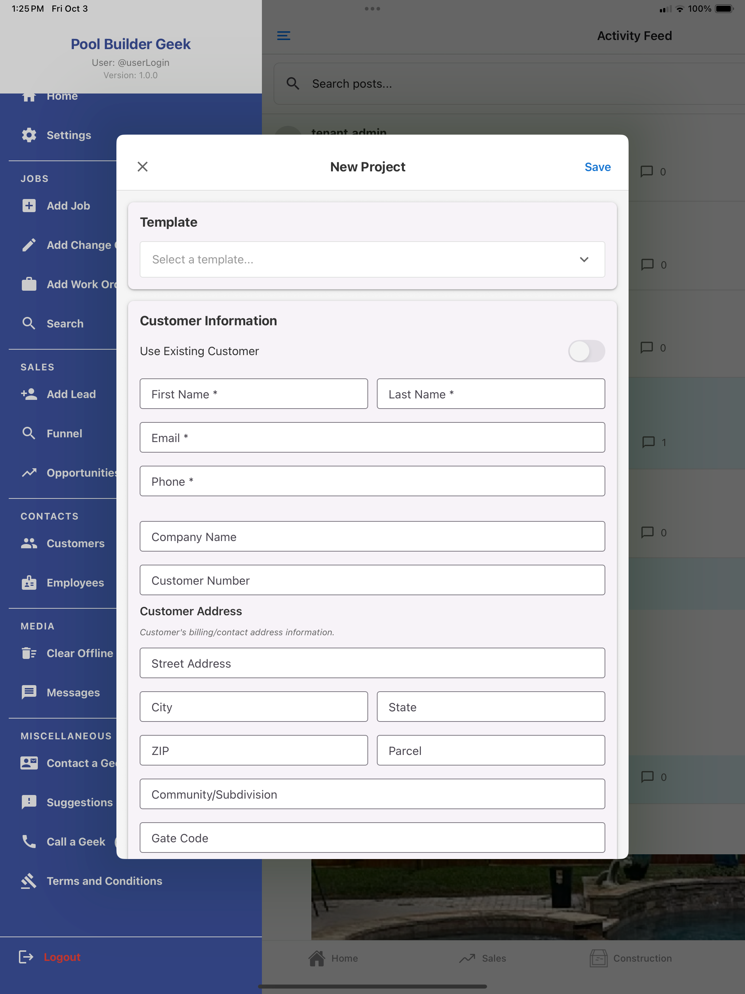Screen dimensions: 745x994
Task: Click the Suggestions feedback icon
Action: (x=29, y=802)
